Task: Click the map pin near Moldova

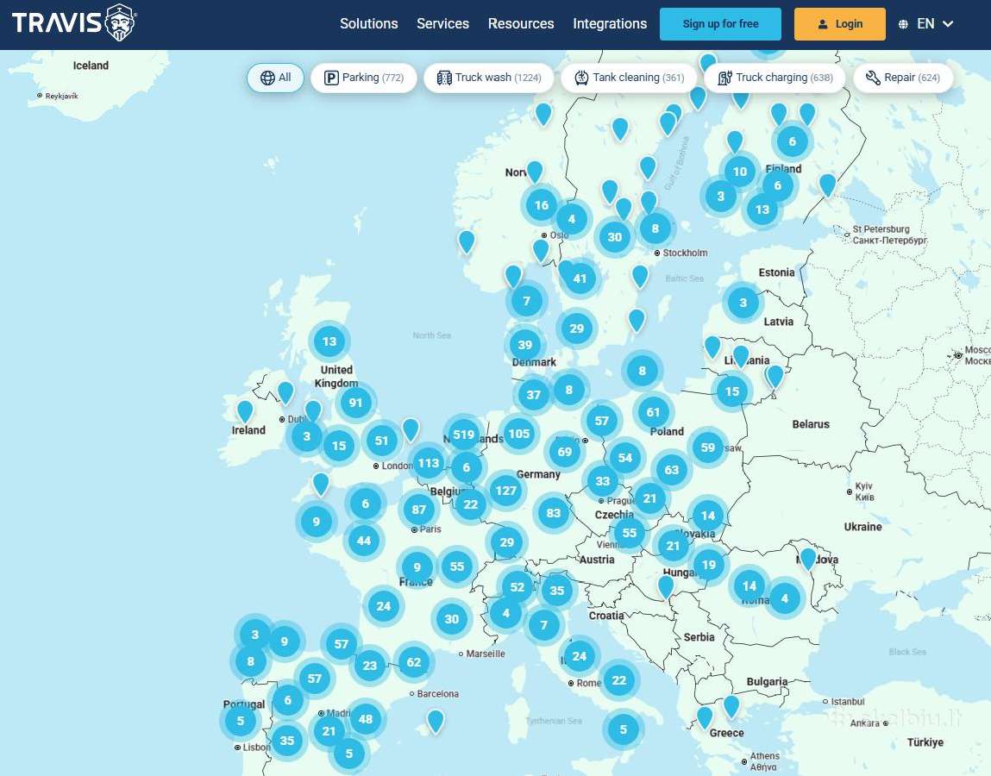Action: pos(807,558)
